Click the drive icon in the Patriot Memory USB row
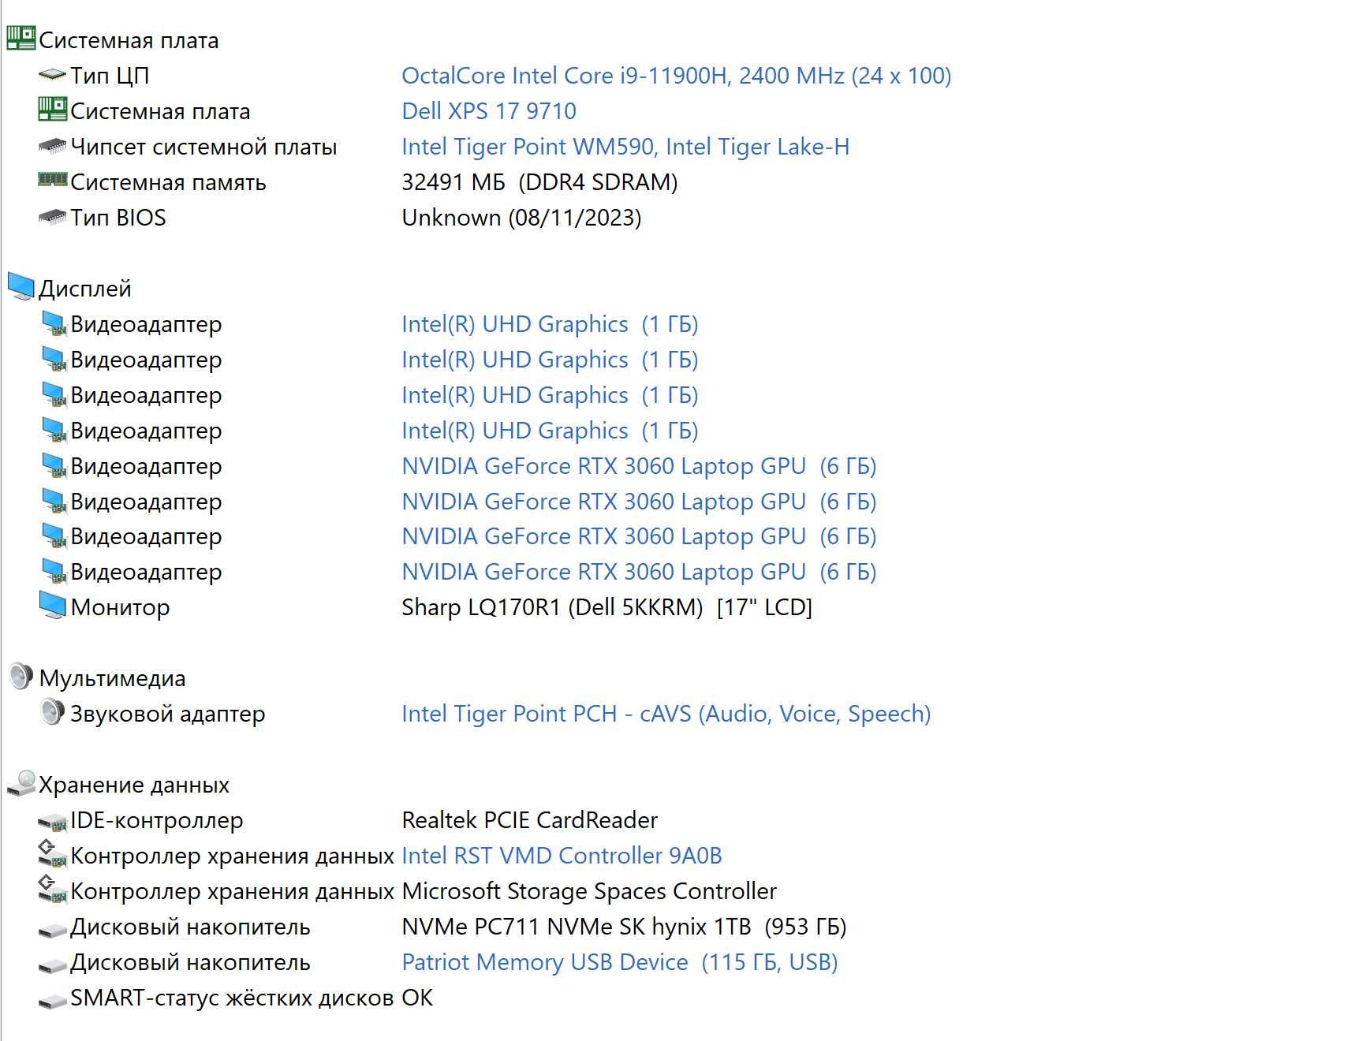The image size is (1366, 1041). pos(52,965)
